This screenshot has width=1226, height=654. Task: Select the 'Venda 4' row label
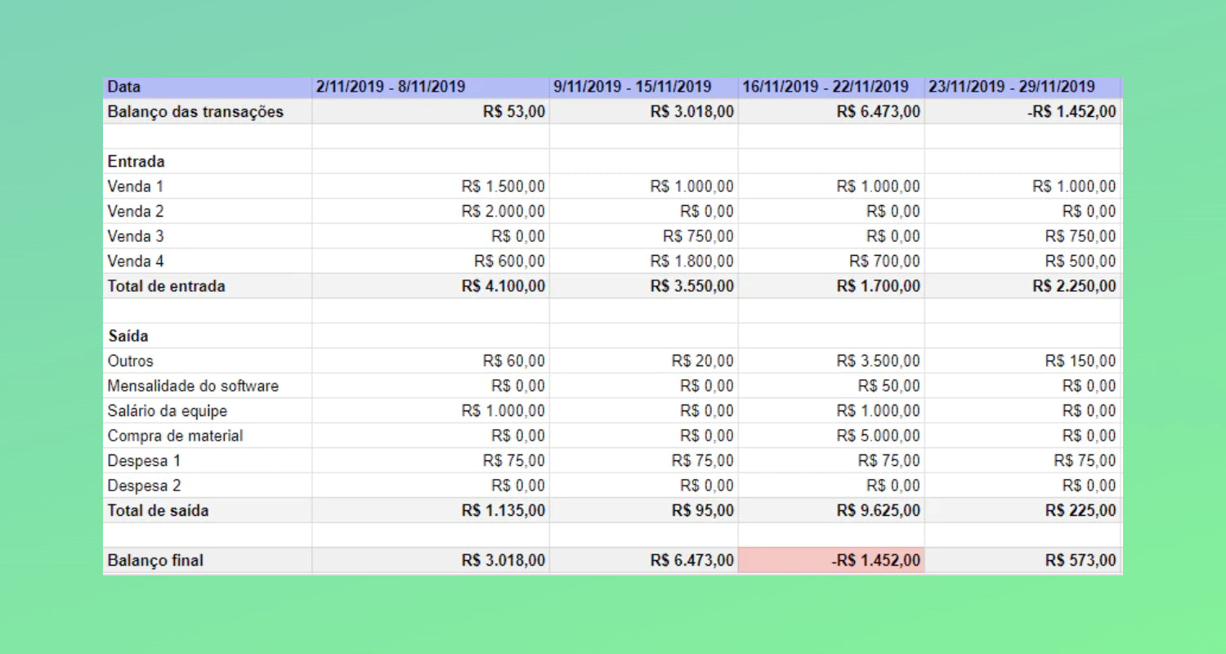point(208,262)
